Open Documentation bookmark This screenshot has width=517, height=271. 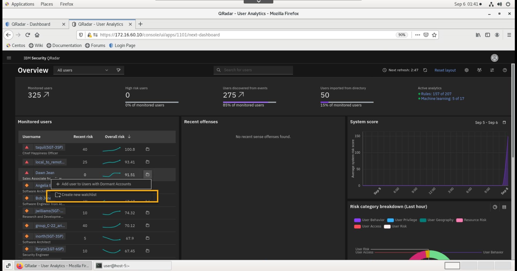[64, 45]
